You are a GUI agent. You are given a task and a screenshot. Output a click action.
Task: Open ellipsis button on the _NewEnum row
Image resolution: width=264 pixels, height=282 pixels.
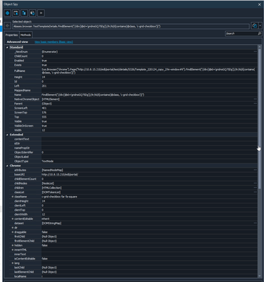click(x=255, y=51)
